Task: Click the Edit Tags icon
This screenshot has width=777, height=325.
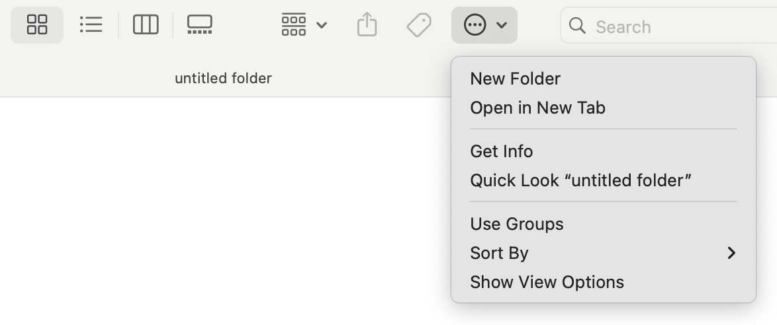Action: click(x=419, y=25)
